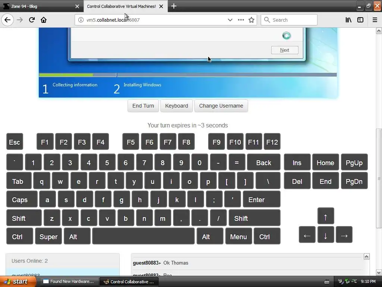Toggle the left Ctrl key

tap(20, 236)
